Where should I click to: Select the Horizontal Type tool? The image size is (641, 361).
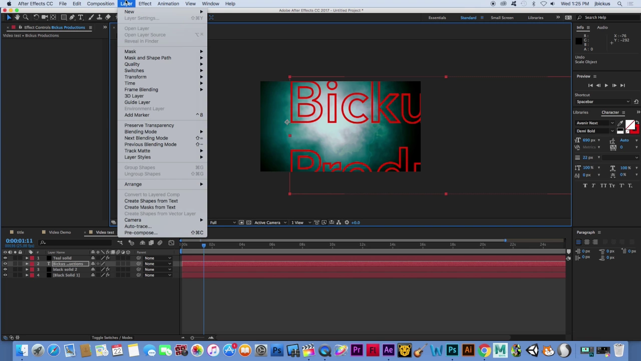pos(81,18)
